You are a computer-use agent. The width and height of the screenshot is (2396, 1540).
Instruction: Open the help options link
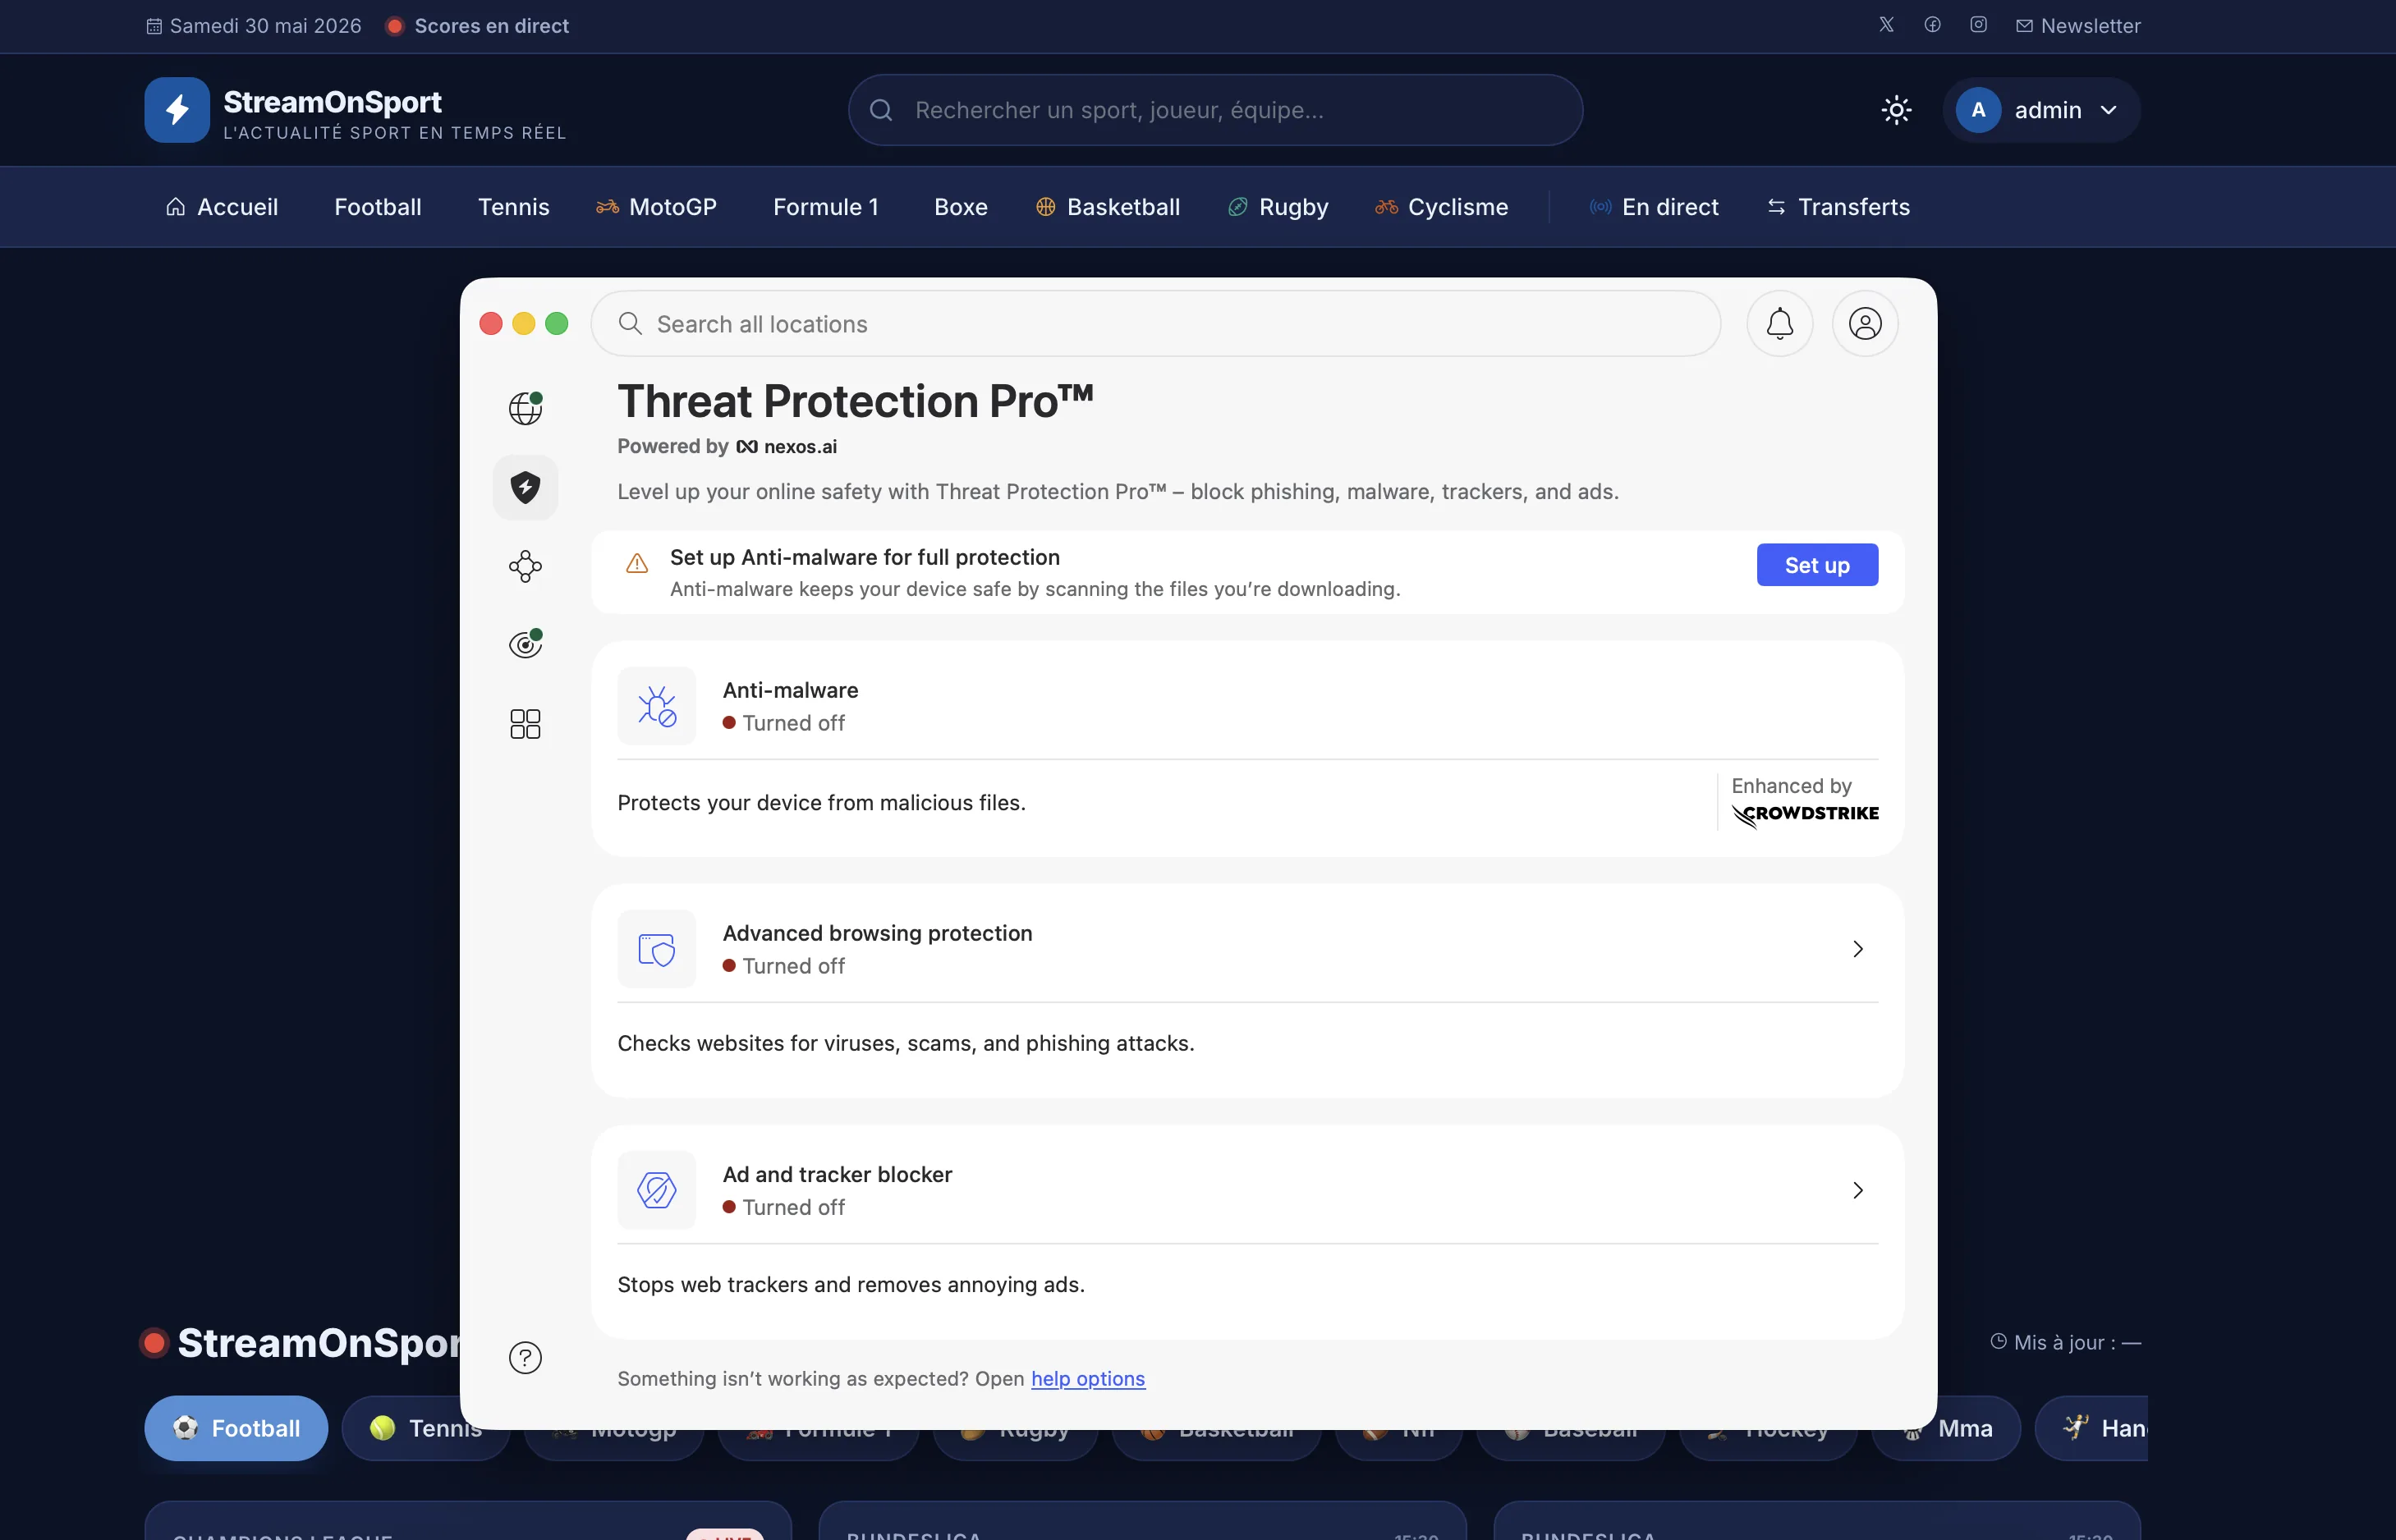[1088, 1379]
